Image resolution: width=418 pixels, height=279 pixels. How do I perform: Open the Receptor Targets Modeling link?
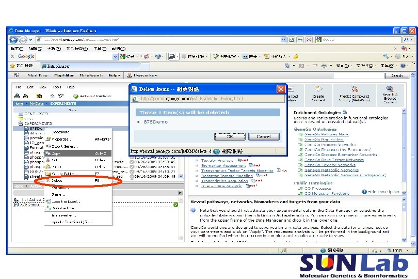click(227, 176)
